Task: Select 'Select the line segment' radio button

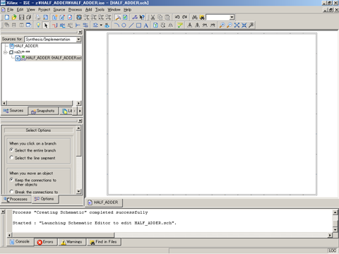Action: [11, 157]
